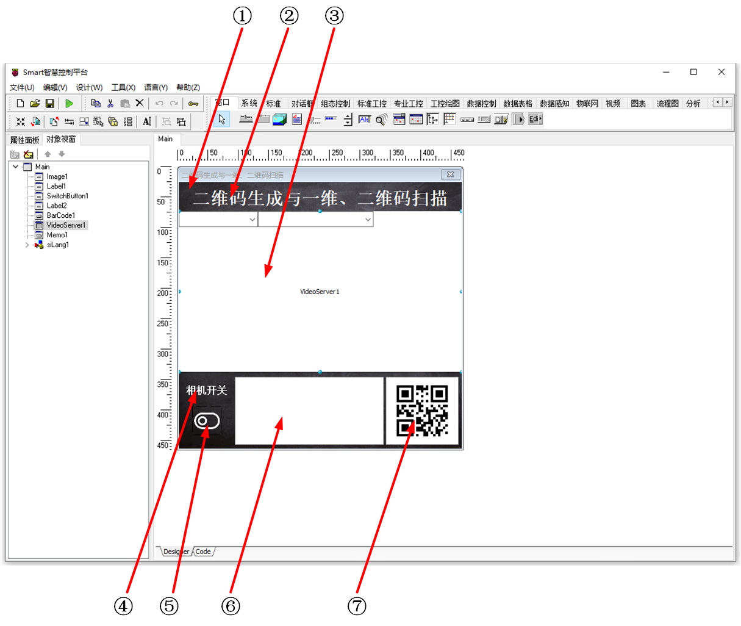The height and width of the screenshot is (626, 741).
Task: Select Label1 in object tree
Action: point(56,186)
